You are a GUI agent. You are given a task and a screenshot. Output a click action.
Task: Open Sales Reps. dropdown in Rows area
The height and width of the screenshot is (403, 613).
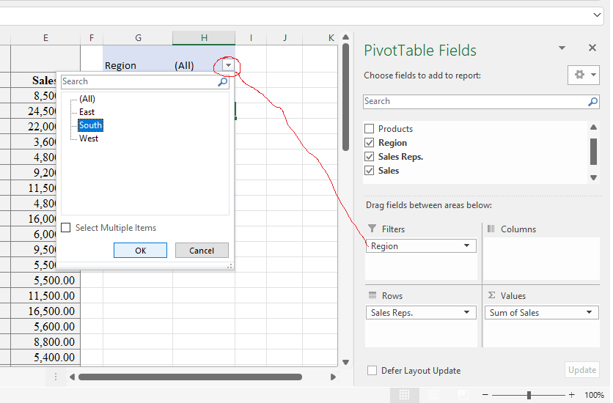tap(466, 312)
